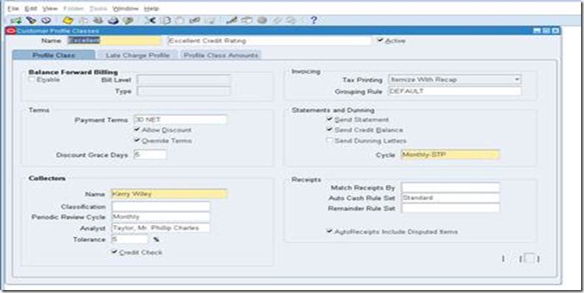Open the File menu
This screenshot has height=293, width=584.
(13, 8)
